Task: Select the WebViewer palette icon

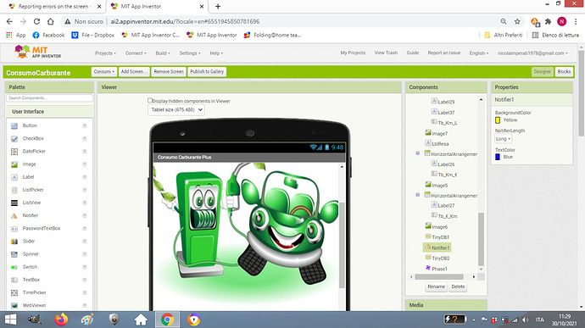Action: click(14, 306)
